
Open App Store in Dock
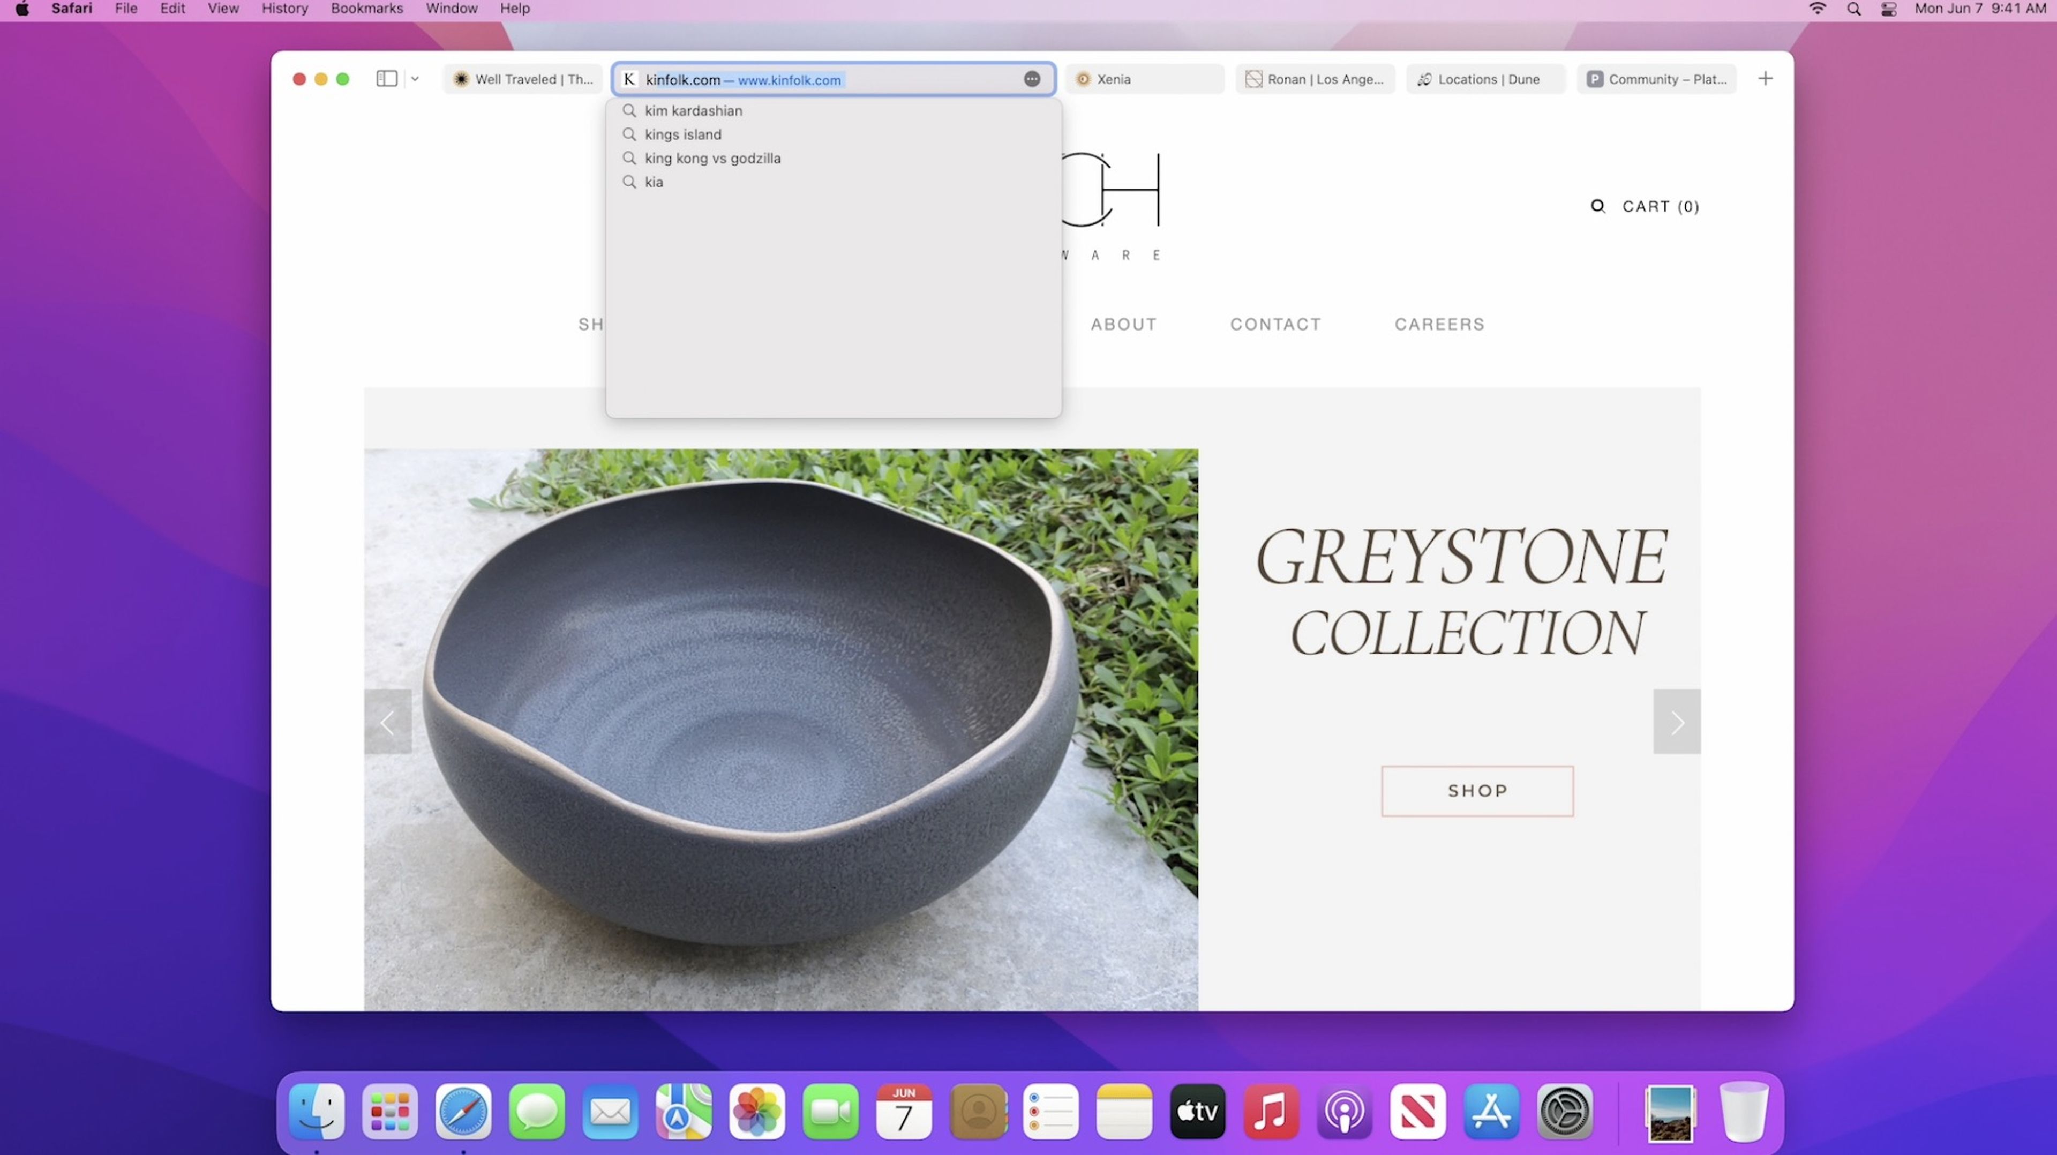pos(1492,1111)
